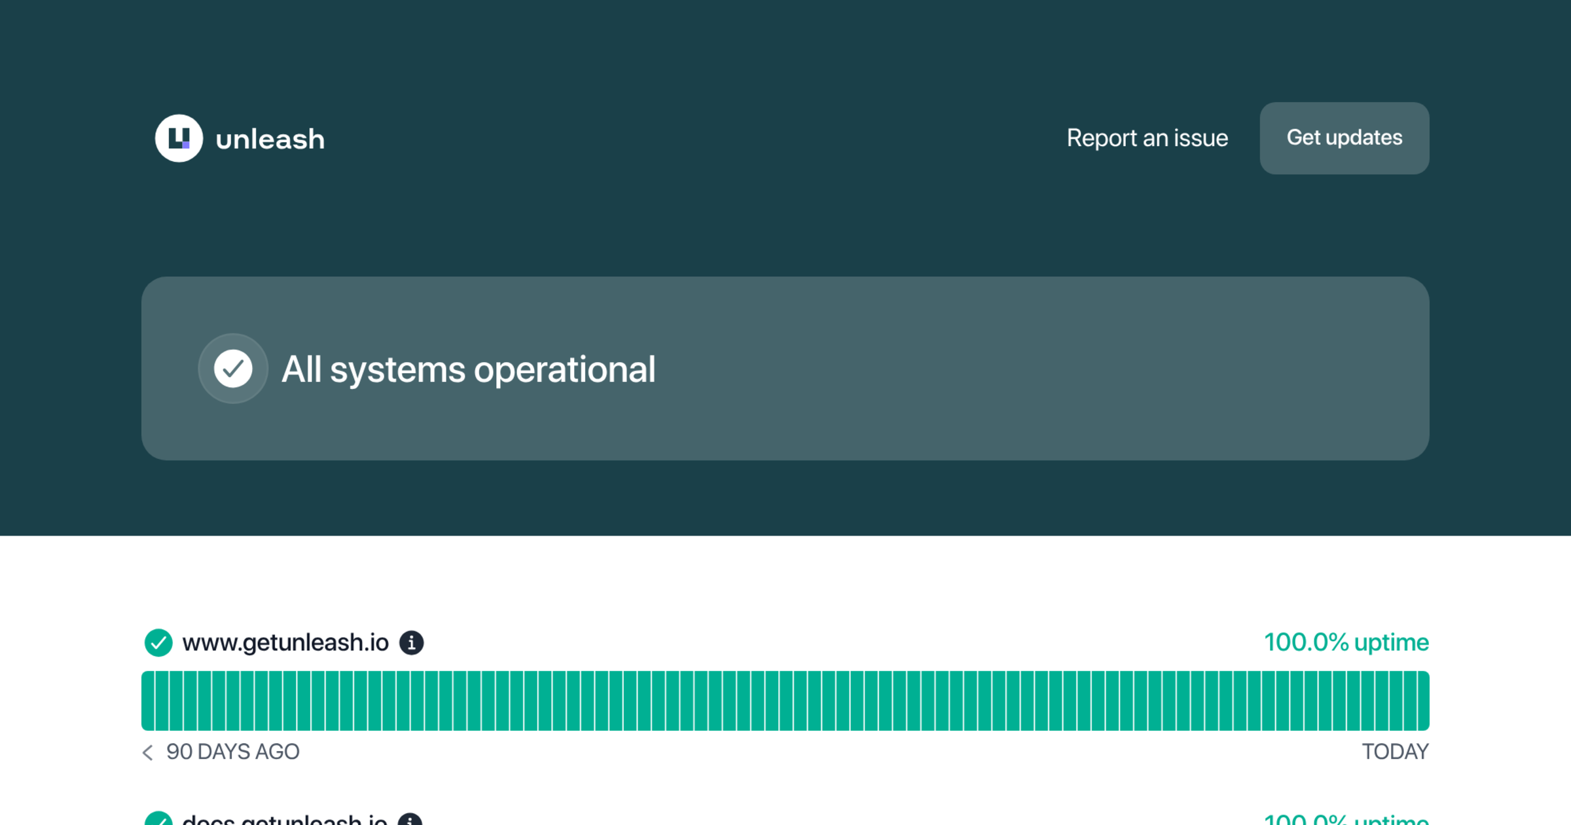Select the All systems operational heading

pyautogui.click(x=468, y=369)
